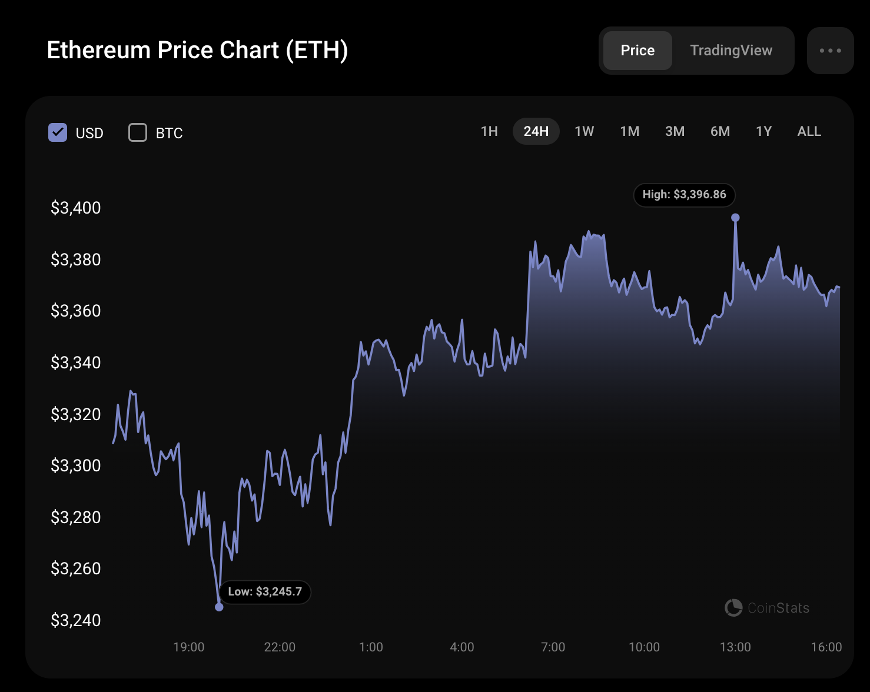Switch chart to 6M range
The image size is (870, 692).
[720, 131]
